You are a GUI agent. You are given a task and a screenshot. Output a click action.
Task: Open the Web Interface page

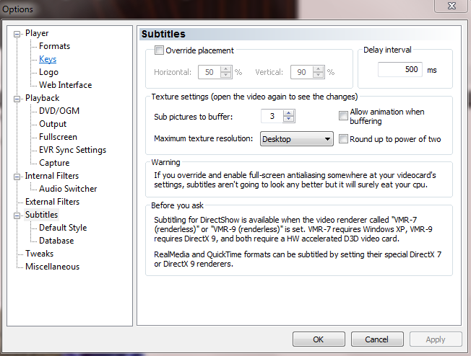click(x=65, y=85)
